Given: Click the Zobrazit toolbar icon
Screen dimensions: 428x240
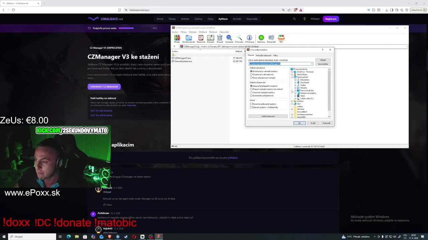Looking at the screenshot, I should (x=210, y=39).
